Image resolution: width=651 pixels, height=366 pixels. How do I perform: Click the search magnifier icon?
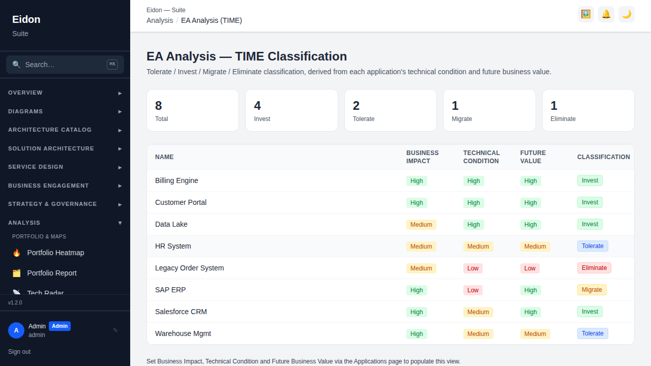pyautogui.click(x=16, y=65)
